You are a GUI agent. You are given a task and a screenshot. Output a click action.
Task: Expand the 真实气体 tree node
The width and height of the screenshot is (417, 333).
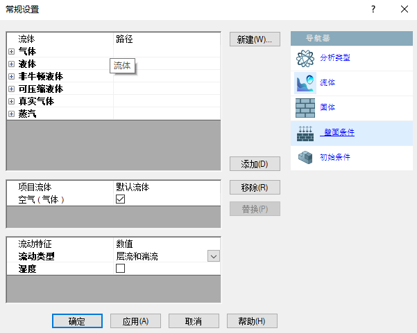click(11, 101)
